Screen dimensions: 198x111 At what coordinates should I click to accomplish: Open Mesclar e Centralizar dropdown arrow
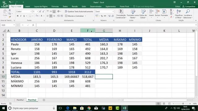coord(85,16)
